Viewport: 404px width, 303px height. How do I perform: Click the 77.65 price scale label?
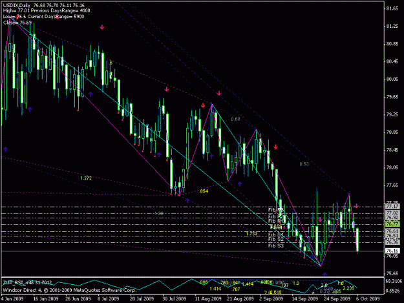[x=392, y=185]
